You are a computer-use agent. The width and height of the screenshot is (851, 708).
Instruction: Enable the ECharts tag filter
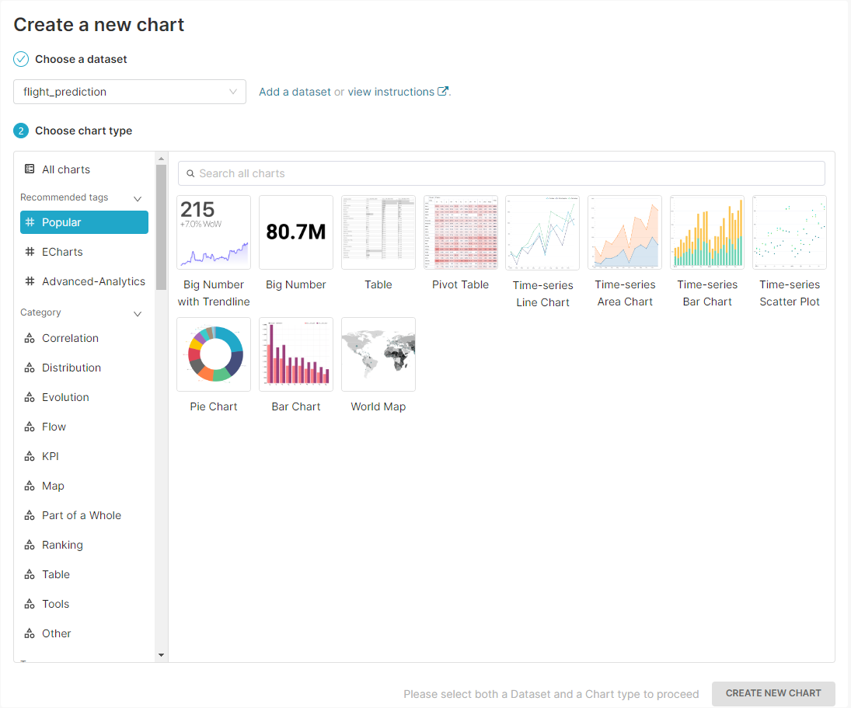(64, 251)
